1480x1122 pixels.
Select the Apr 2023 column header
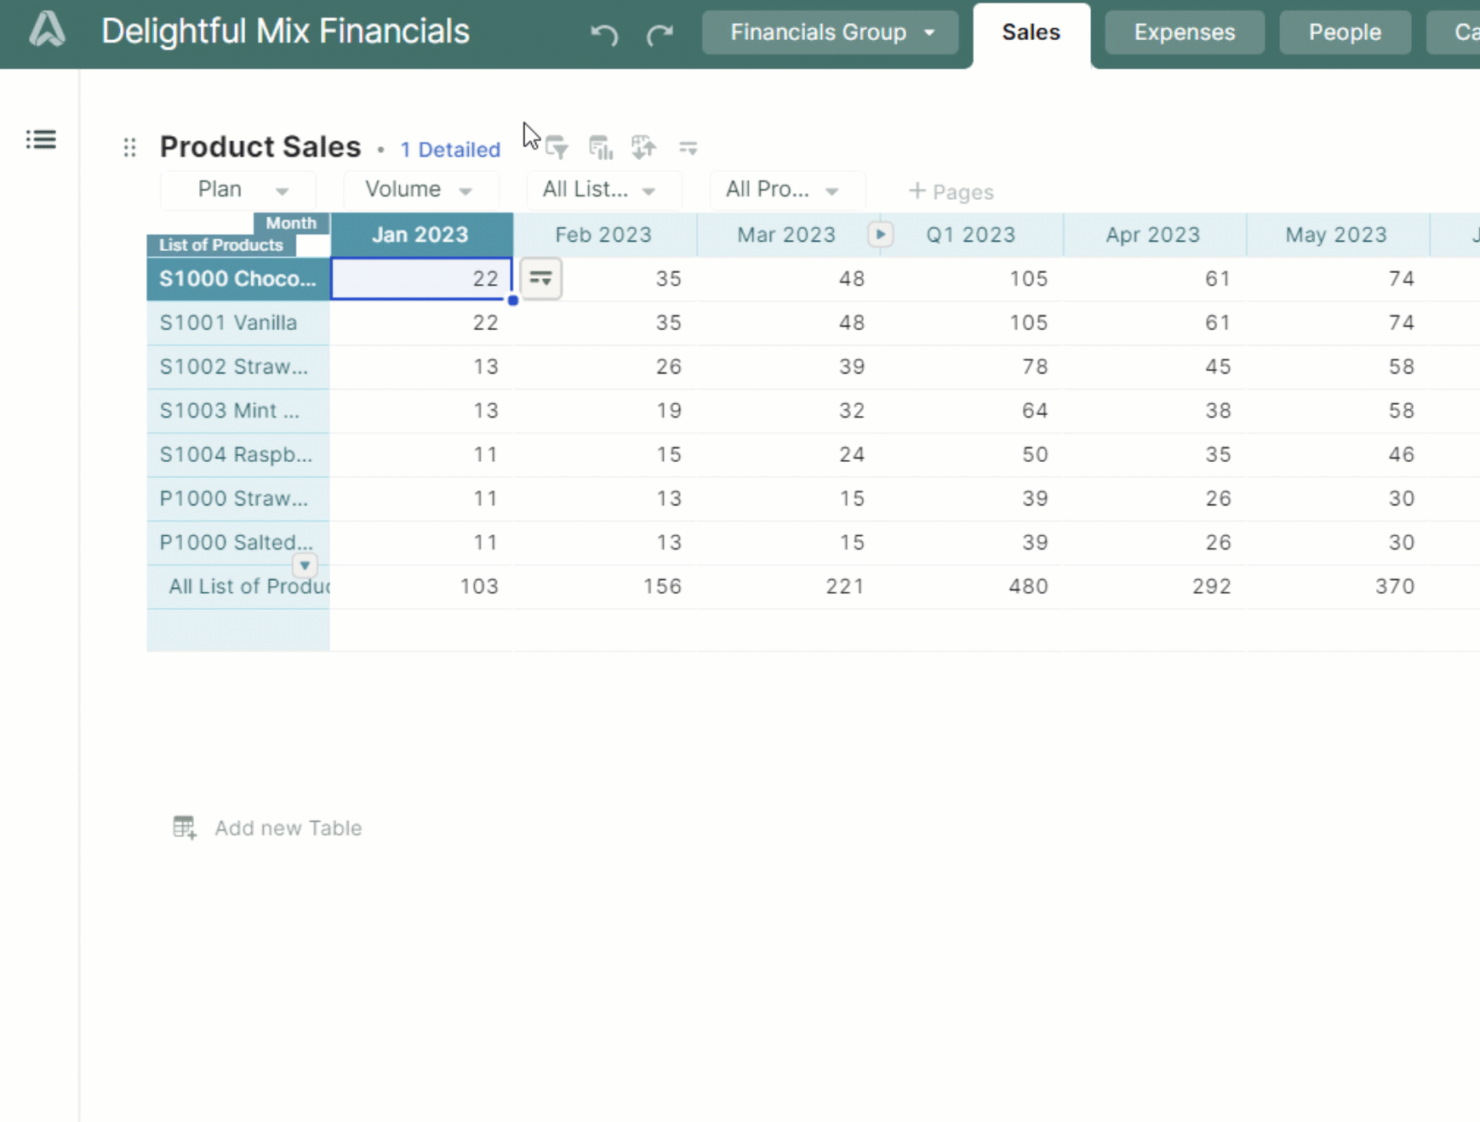coord(1154,235)
